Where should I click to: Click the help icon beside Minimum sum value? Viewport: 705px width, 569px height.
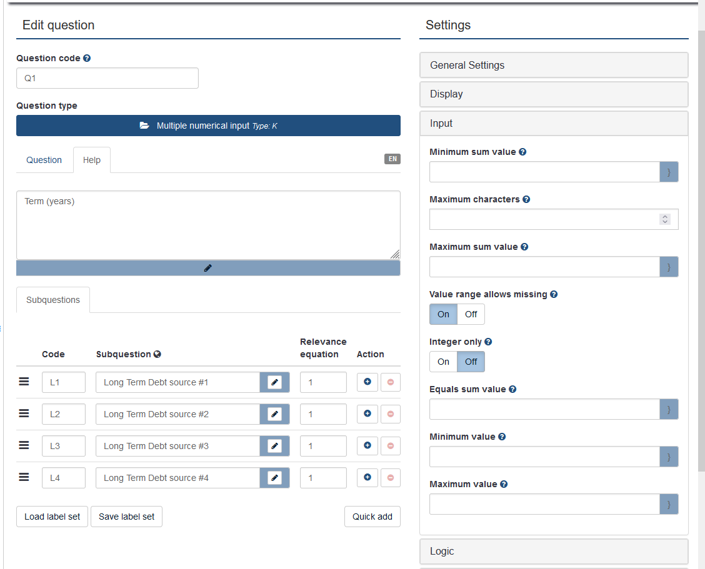[522, 152]
